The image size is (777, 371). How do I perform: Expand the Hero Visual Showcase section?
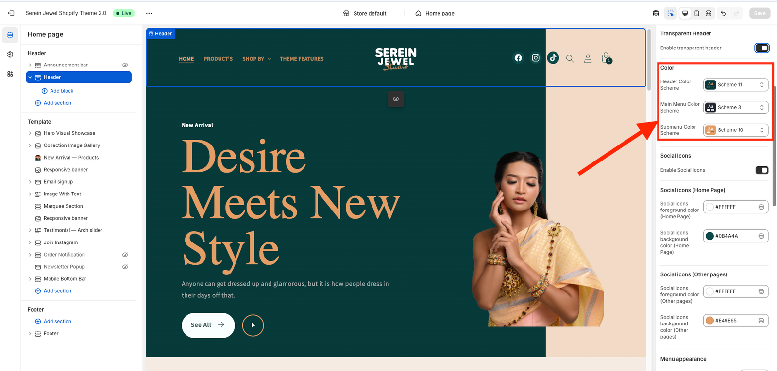30,133
